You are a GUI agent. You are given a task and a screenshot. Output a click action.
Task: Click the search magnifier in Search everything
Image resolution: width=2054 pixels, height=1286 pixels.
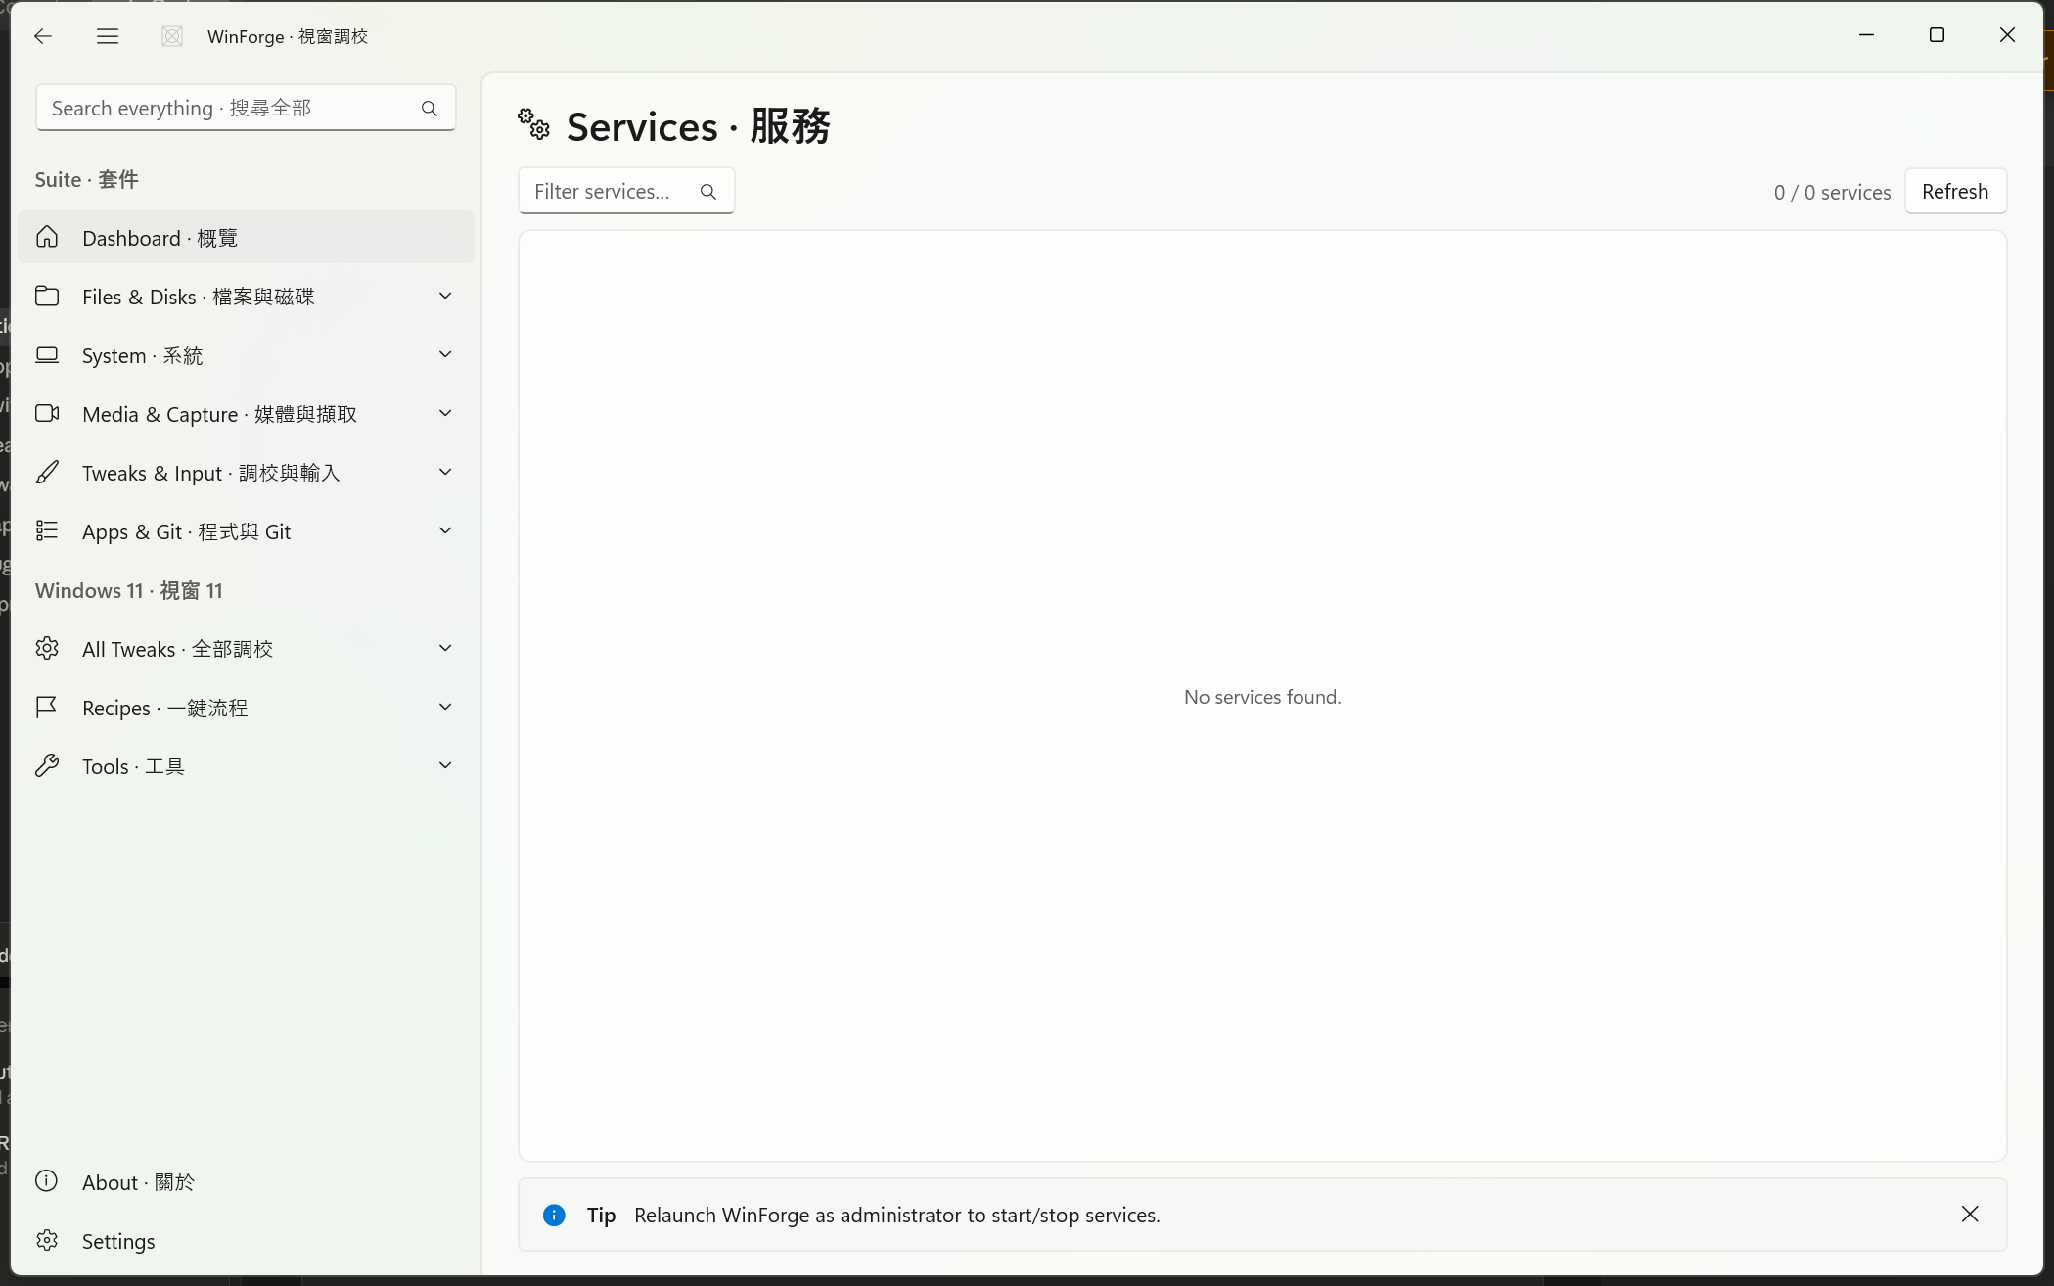[430, 109]
